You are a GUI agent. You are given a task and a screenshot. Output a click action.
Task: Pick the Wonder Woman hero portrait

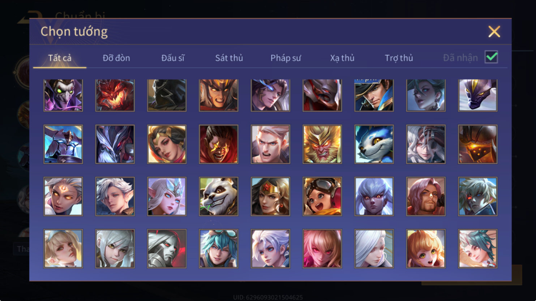click(270, 196)
